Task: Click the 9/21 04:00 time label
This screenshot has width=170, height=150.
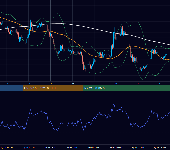Action: pyautogui.click(x=160, y=147)
